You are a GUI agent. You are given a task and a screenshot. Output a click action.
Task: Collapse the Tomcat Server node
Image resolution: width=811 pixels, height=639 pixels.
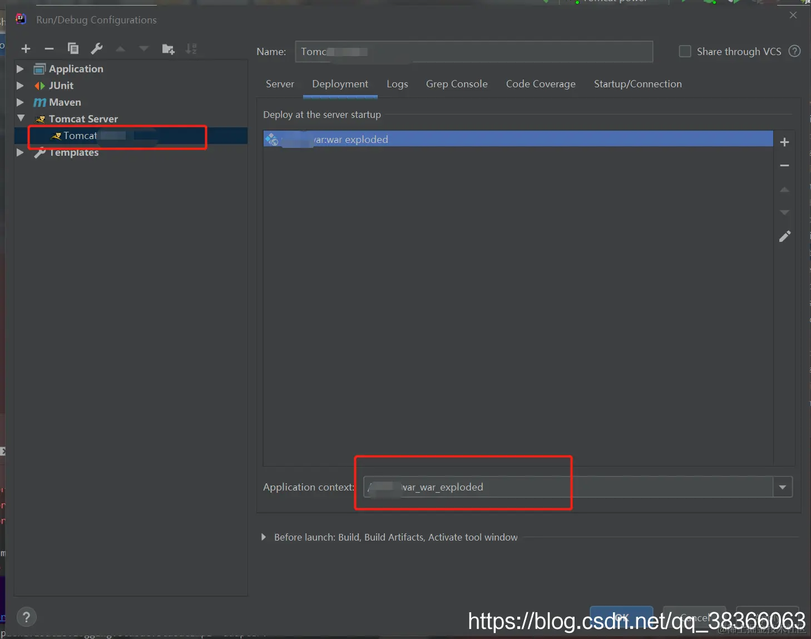[x=21, y=118]
